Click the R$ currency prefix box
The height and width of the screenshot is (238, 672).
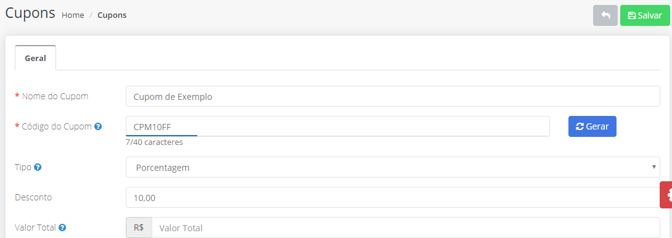[x=139, y=228]
